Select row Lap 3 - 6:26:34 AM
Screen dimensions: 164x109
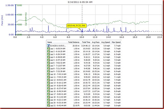point(84,54)
